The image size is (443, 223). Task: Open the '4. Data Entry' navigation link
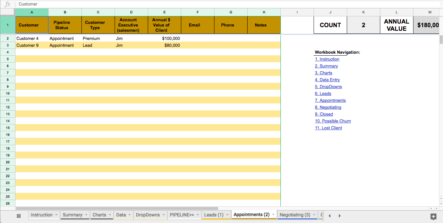[327, 80]
